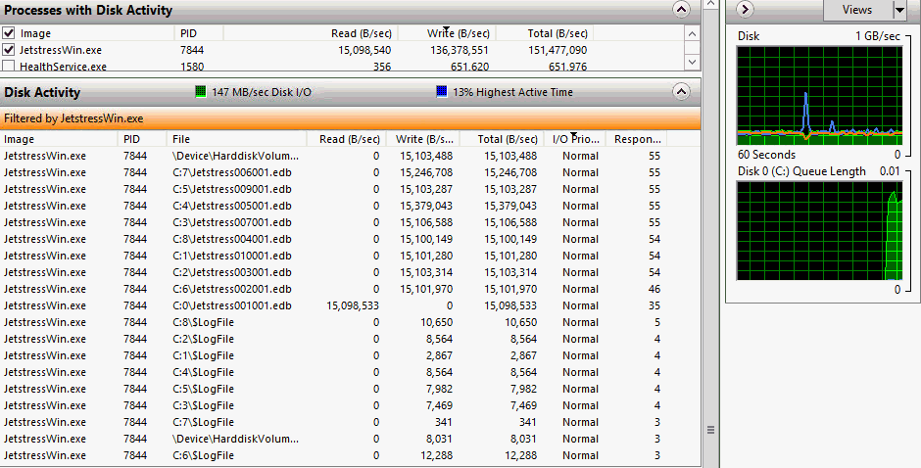The width and height of the screenshot is (921, 468).
Task: Click the green Disk I/O legend icon
Action: pyautogui.click(x=200, y=92)
